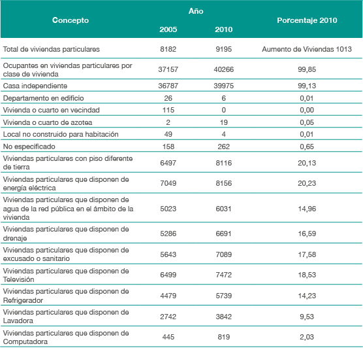Click the 7472 Televisión value
This screenshot has width=363, height=348.
[224, 275]
